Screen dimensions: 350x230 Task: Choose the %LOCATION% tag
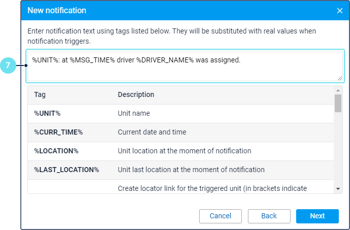[x=56, y=151]
